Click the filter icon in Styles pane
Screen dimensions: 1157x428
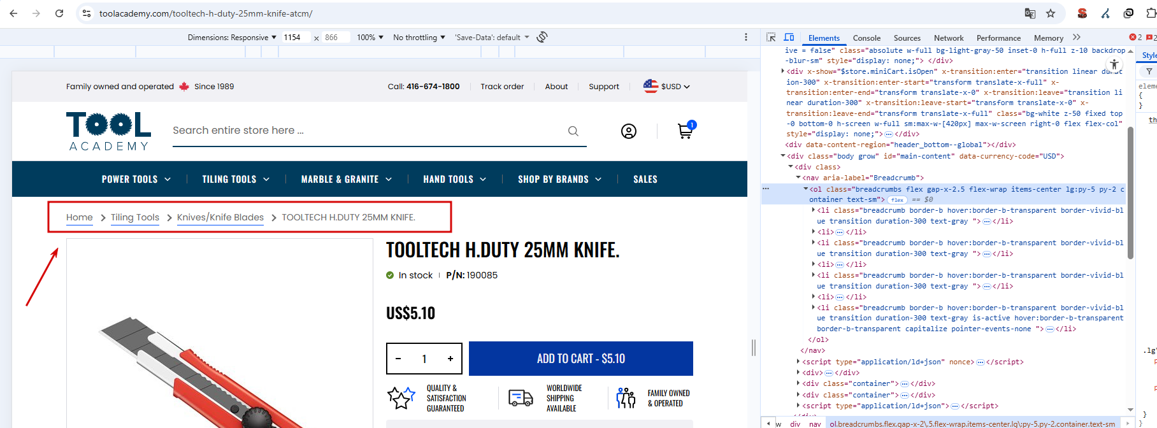pyautogui.click(x=1149, y=71)
